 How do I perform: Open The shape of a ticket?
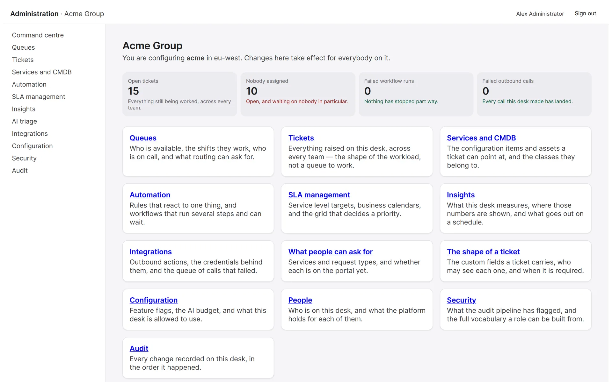483,252
